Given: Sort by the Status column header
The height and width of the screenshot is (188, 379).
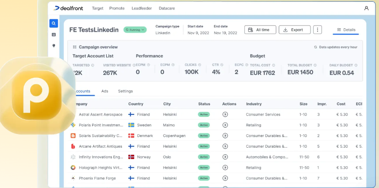Looking at the screenshot, I should 204,104.
